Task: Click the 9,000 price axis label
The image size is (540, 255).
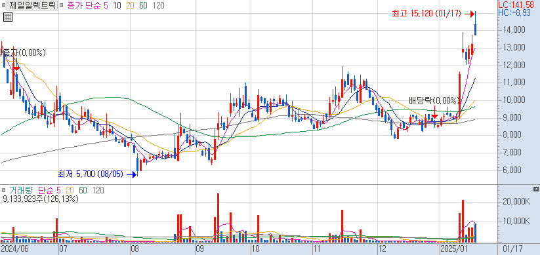Action: tap(514, 118)
